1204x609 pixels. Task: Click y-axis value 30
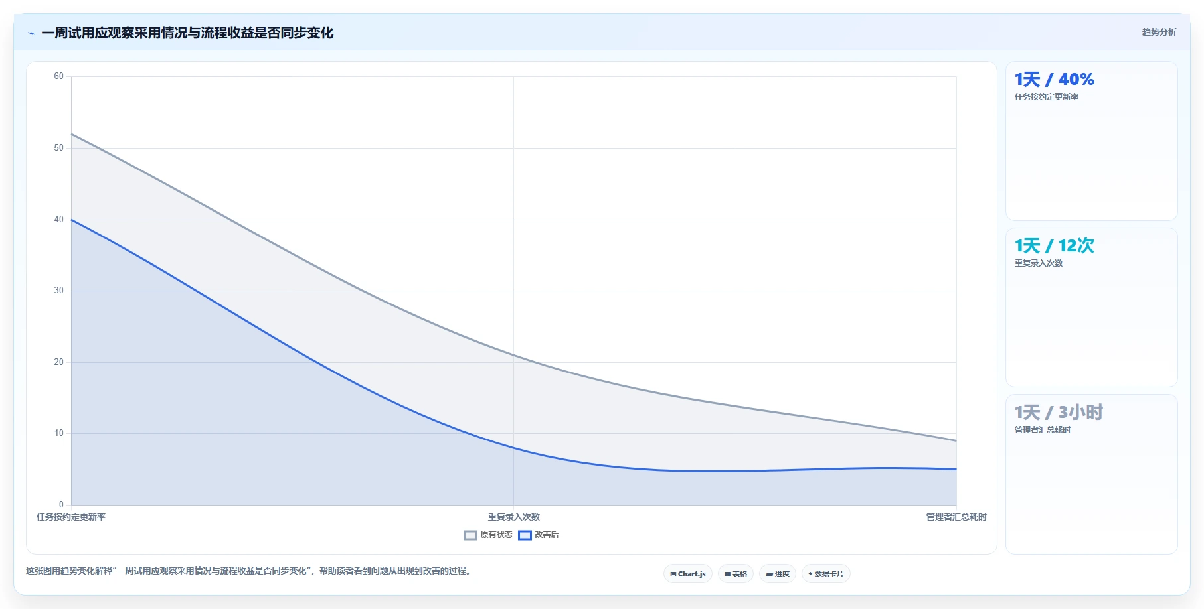coord(59,291)
